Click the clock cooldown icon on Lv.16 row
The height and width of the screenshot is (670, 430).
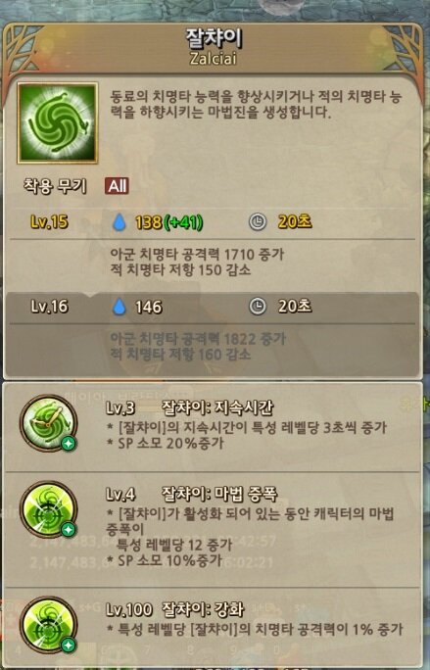click(258, 307)
